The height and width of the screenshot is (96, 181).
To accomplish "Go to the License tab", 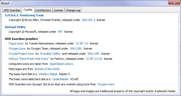I will 58,10.
